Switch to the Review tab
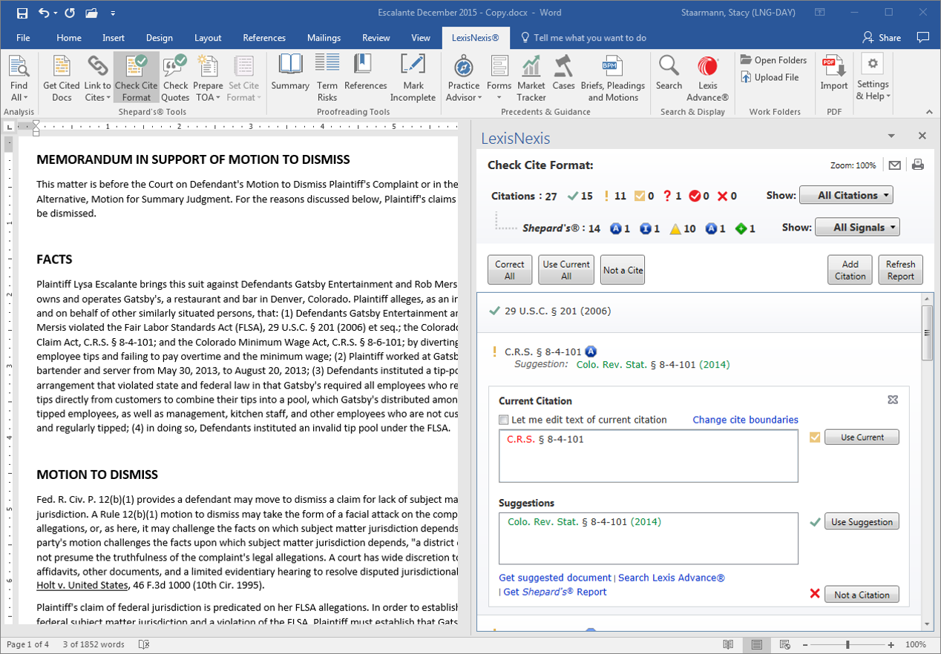Viewport: 941px width, 654px height. pos(376,38)
